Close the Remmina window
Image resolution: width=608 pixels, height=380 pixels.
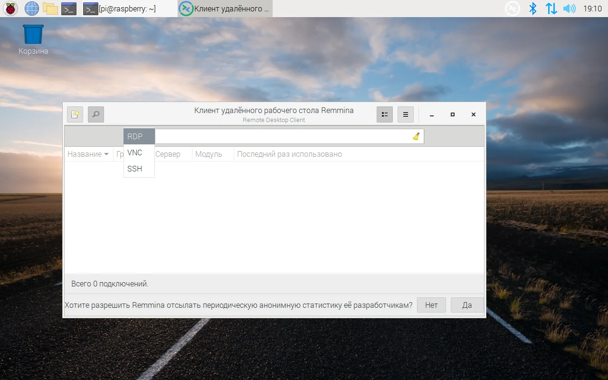coord(474,114)
